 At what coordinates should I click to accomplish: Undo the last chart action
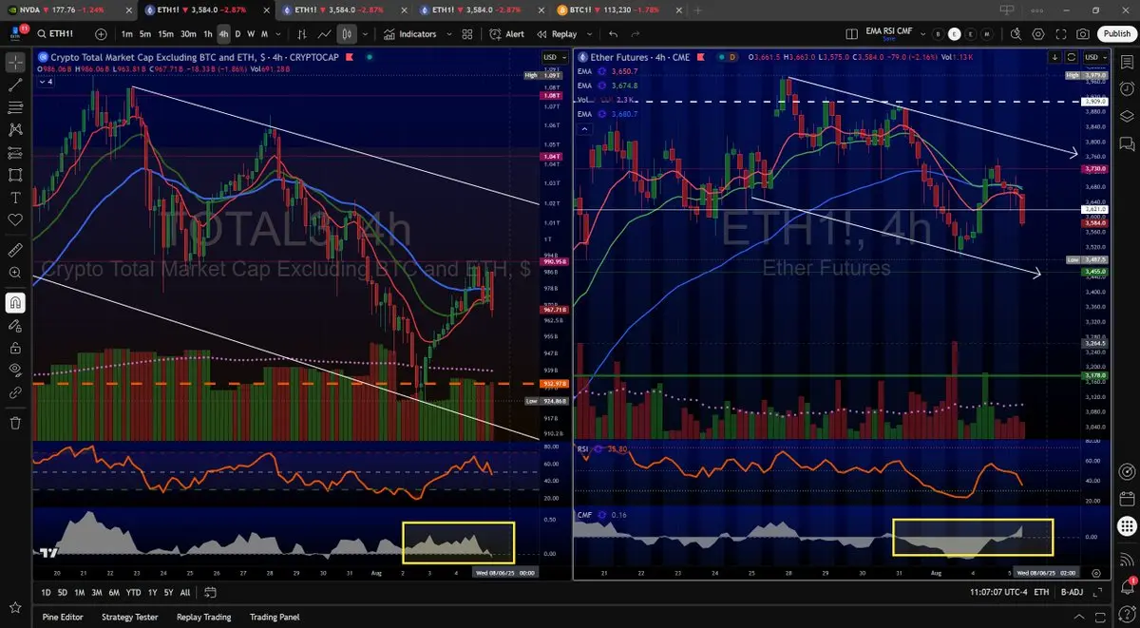click(614, 34)
